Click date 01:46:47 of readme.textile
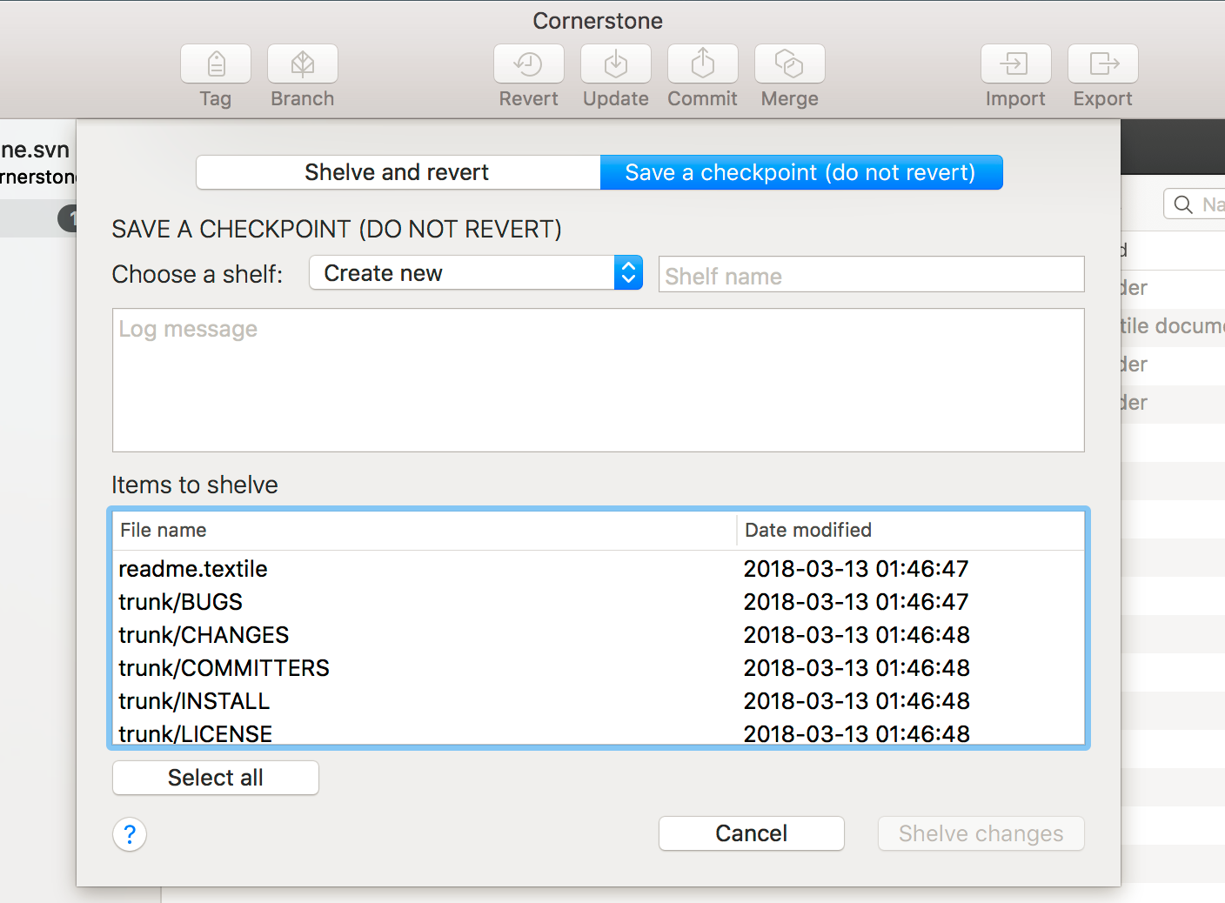 857,569
